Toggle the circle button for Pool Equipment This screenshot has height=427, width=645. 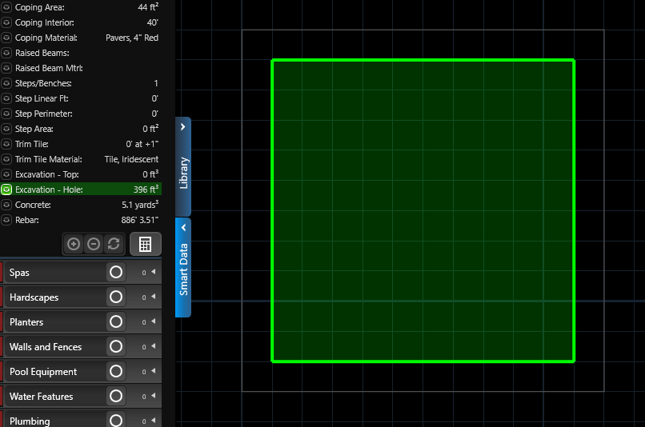(x=116, y=372)
